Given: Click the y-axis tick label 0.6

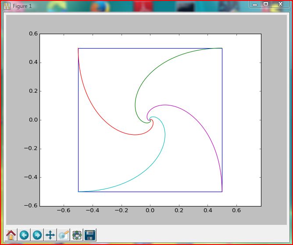Looking at the screenshot, I should (33, 34).
